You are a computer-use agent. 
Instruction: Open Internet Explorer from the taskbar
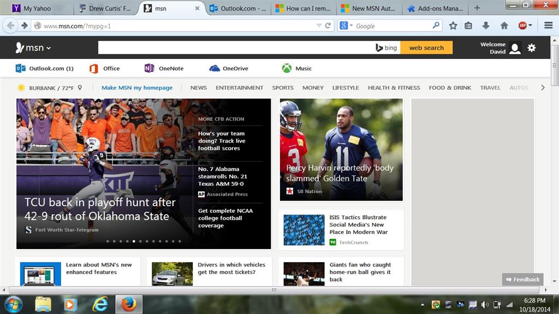click(x=100, y=304)
